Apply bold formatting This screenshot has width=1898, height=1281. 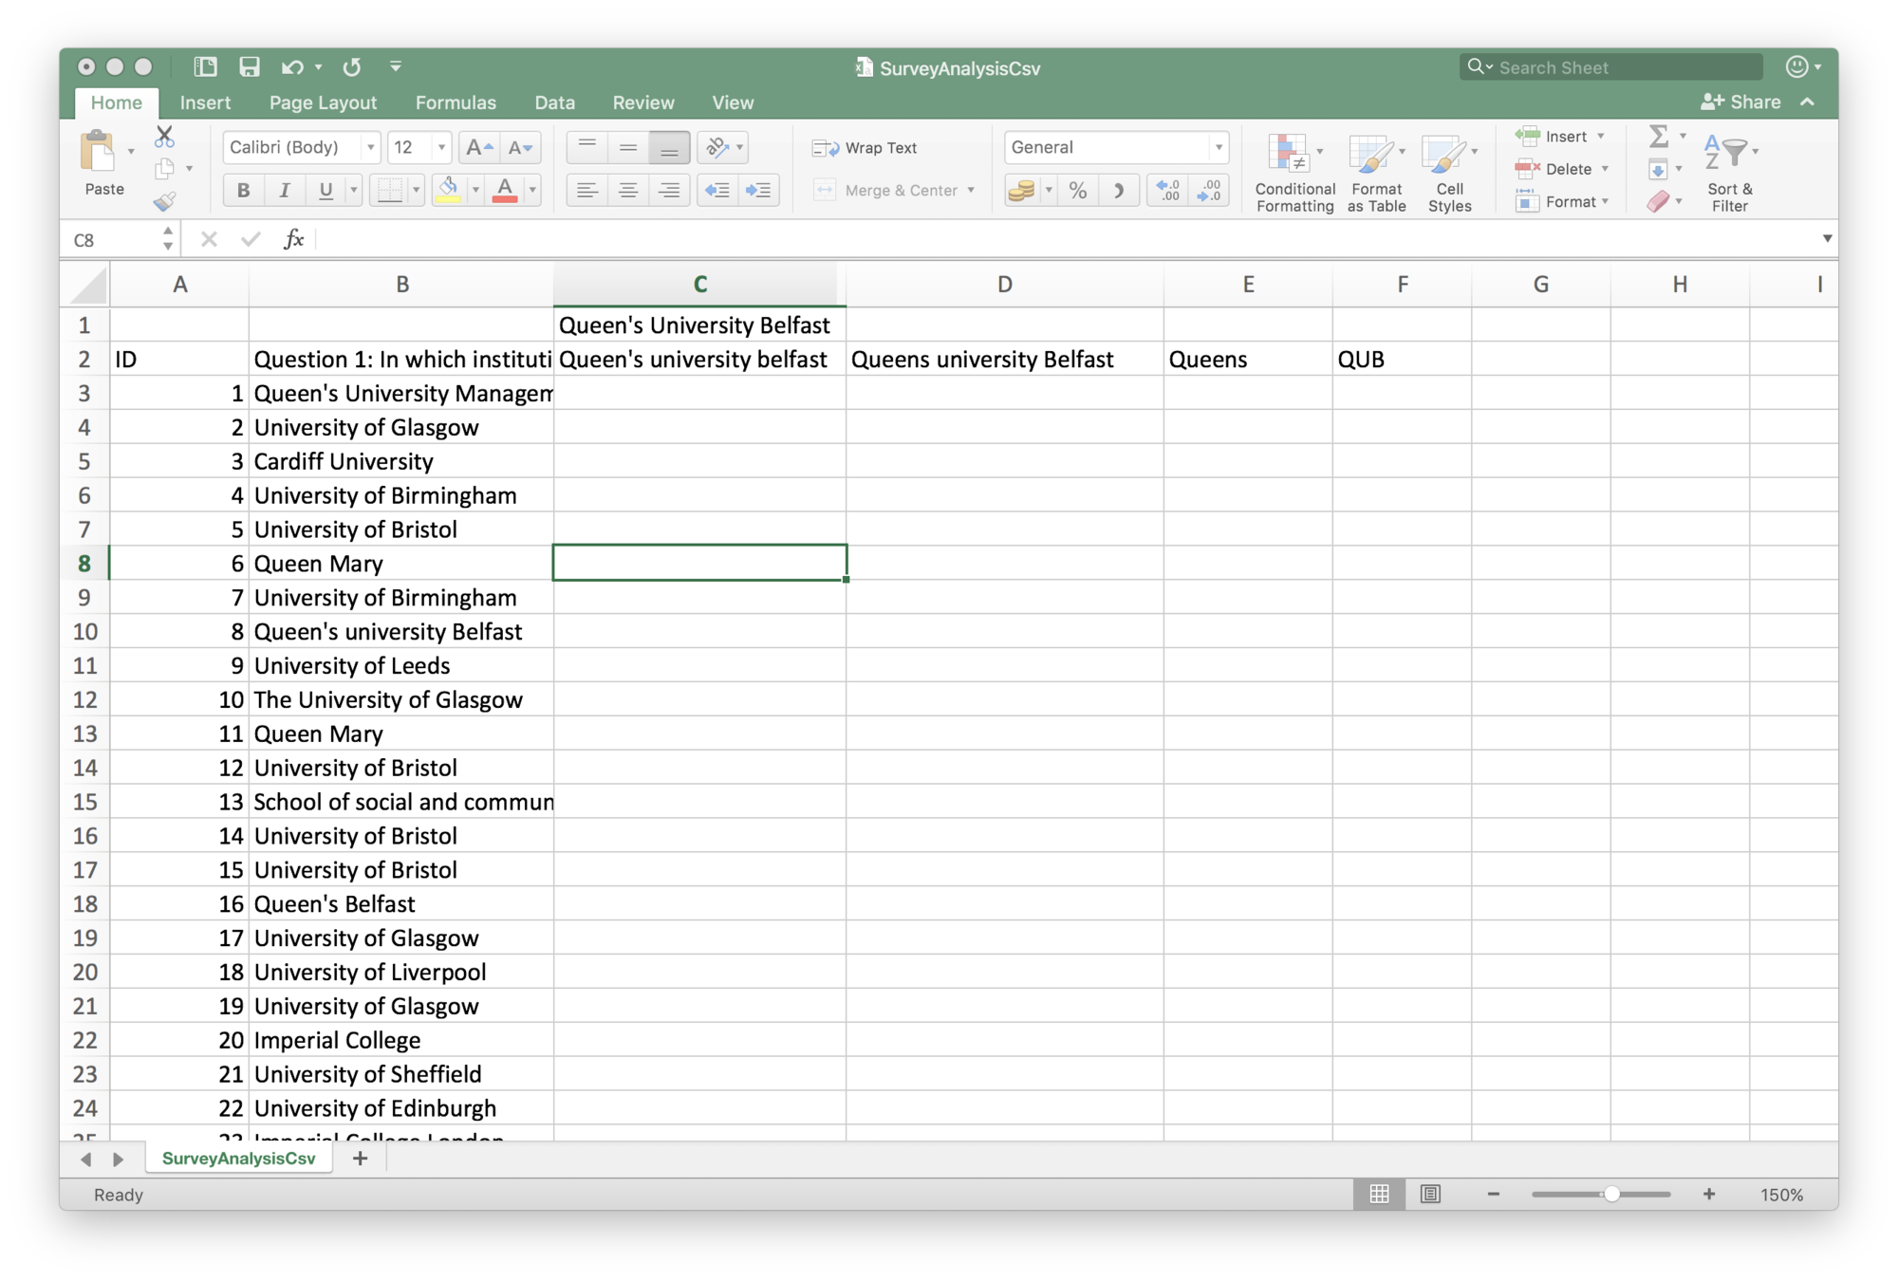(x=243, y=190)
